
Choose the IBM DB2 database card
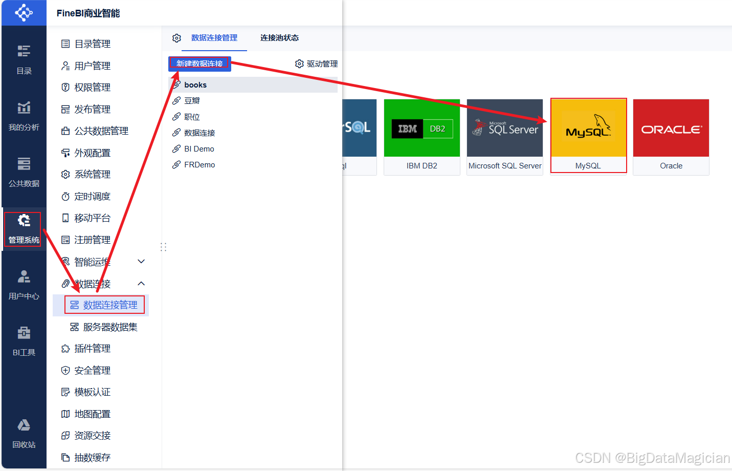coord(422,137)
